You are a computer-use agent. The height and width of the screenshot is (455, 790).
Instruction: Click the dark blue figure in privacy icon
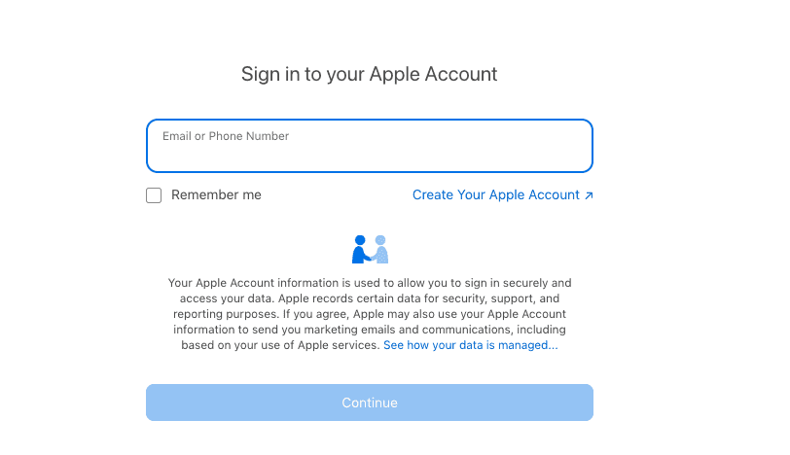[x=360, y=250]
